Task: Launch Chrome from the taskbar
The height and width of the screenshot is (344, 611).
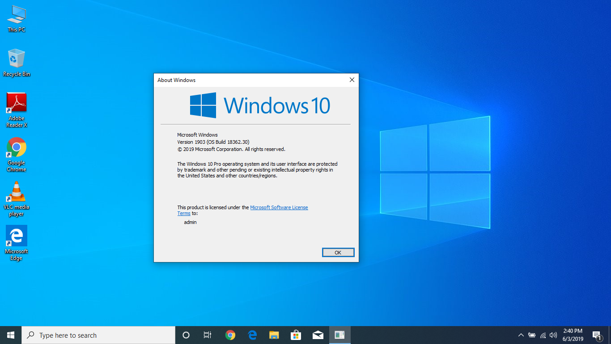Action: click(230, 335)
